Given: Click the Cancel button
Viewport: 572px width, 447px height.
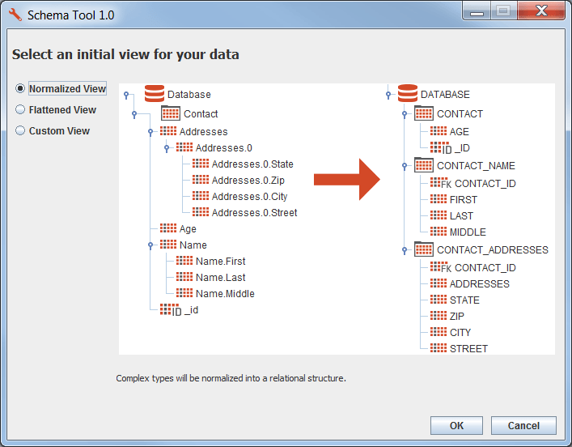Looking at the screenshot, I should coord(523,426).
